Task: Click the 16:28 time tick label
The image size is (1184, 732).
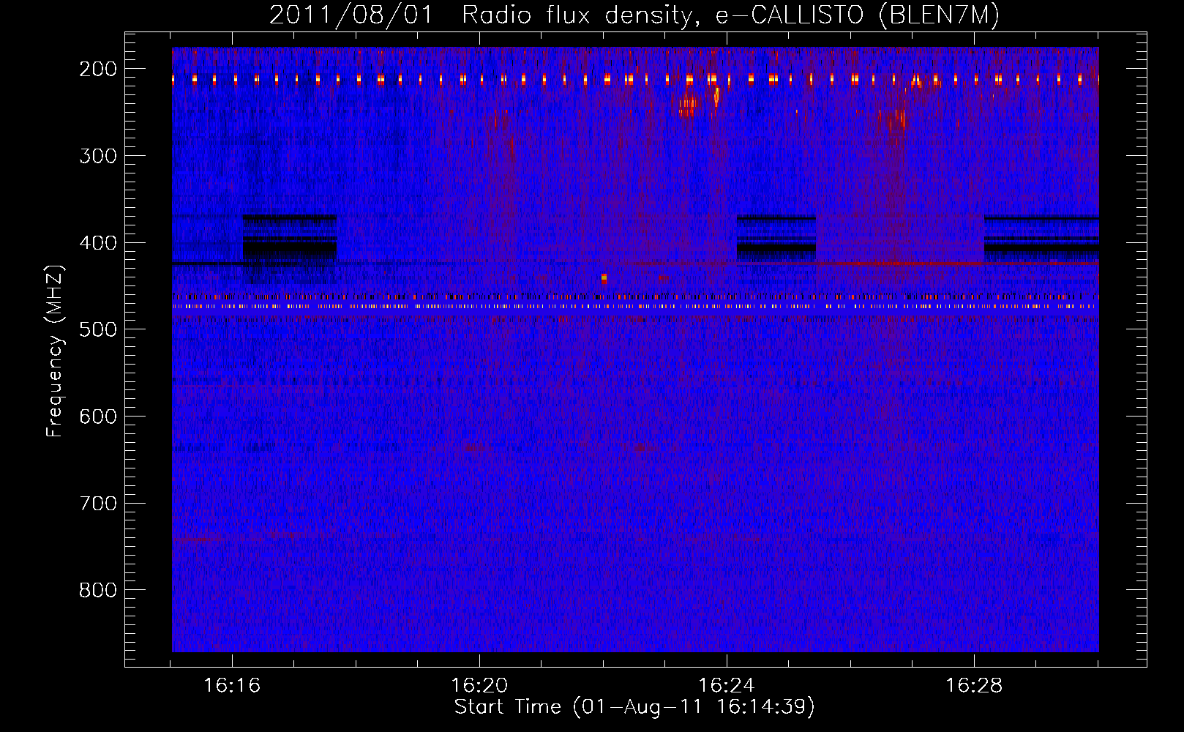Action: [974, 686]
